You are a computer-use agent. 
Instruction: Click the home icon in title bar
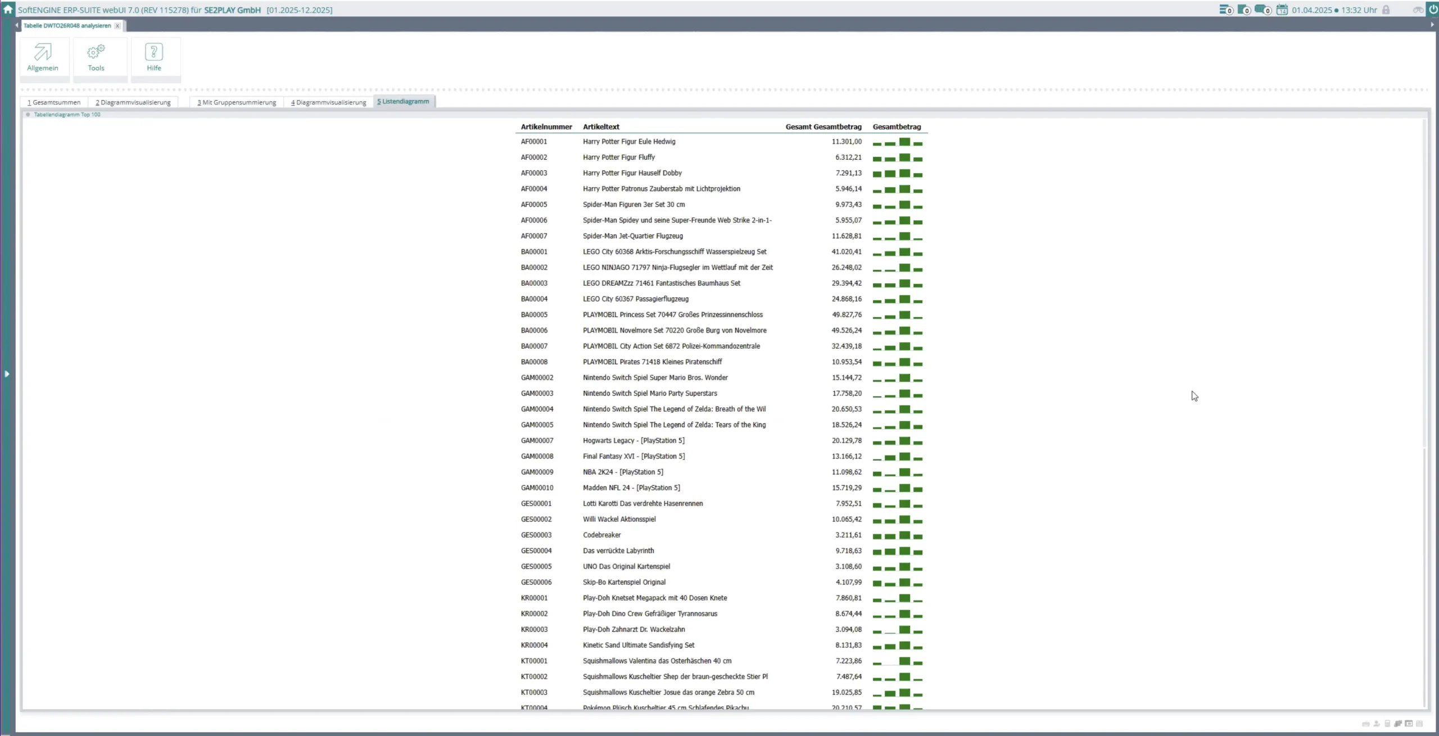(8, 9)
